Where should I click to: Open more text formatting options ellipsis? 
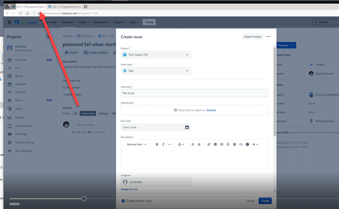point(170,144)
